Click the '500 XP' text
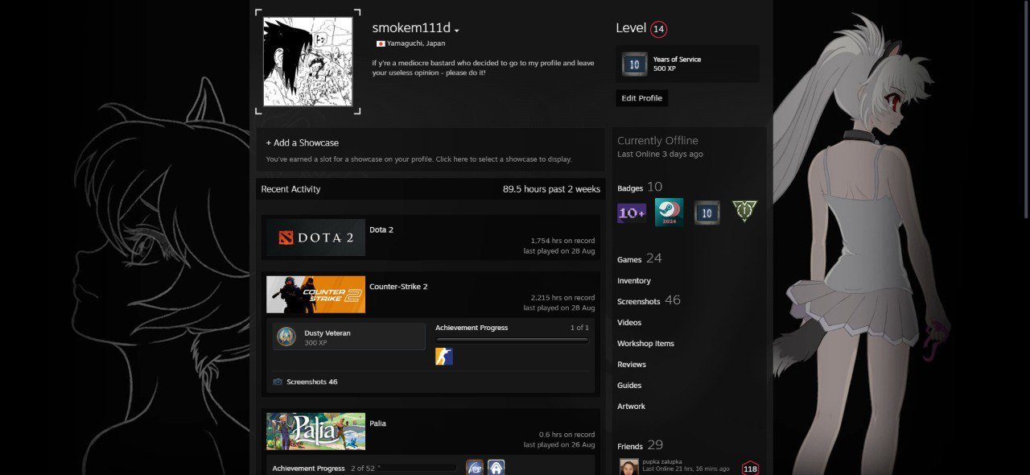1030x475 pixels. click(665, 68)
